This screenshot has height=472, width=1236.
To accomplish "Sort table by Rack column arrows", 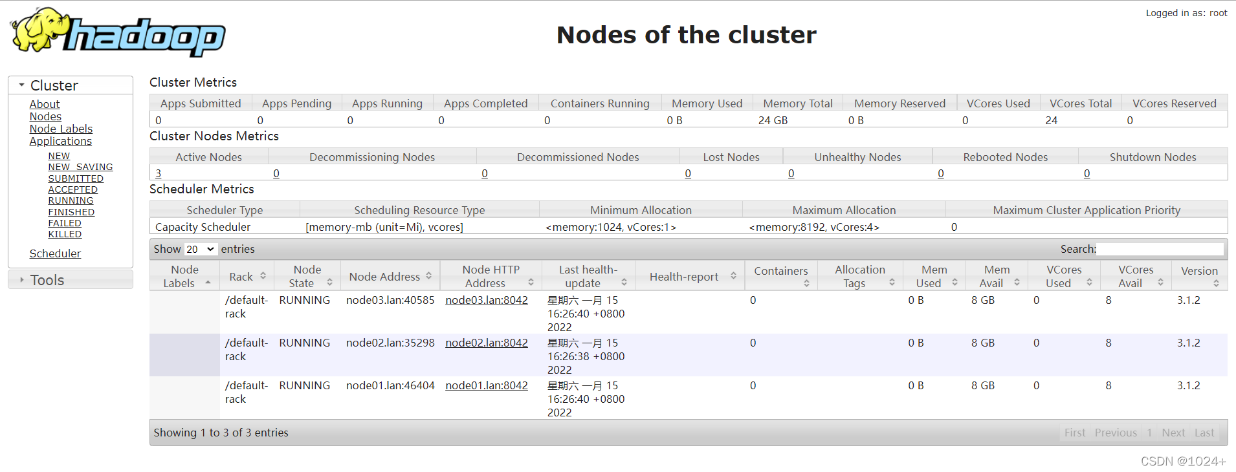I will pos(263,276).
